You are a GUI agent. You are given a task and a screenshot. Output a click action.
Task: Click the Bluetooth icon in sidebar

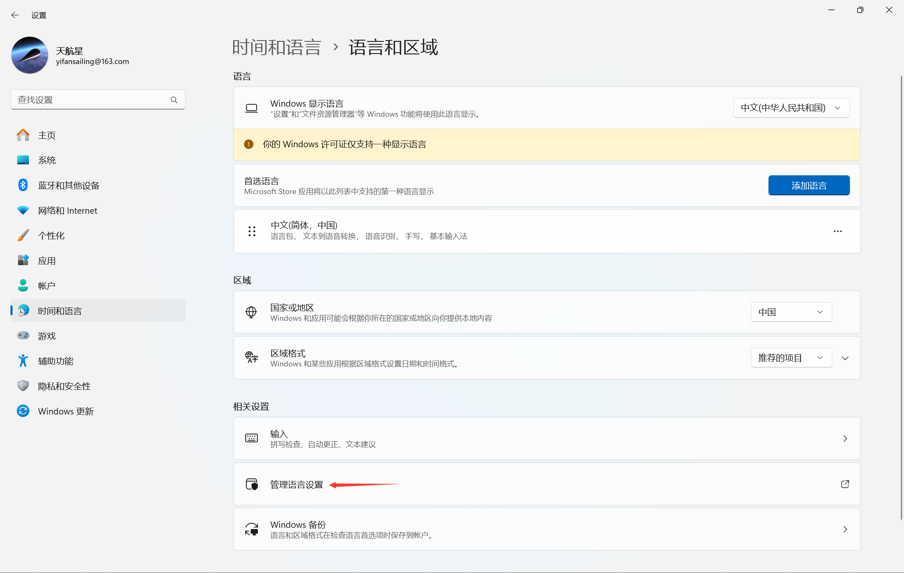tap(23, 185)
